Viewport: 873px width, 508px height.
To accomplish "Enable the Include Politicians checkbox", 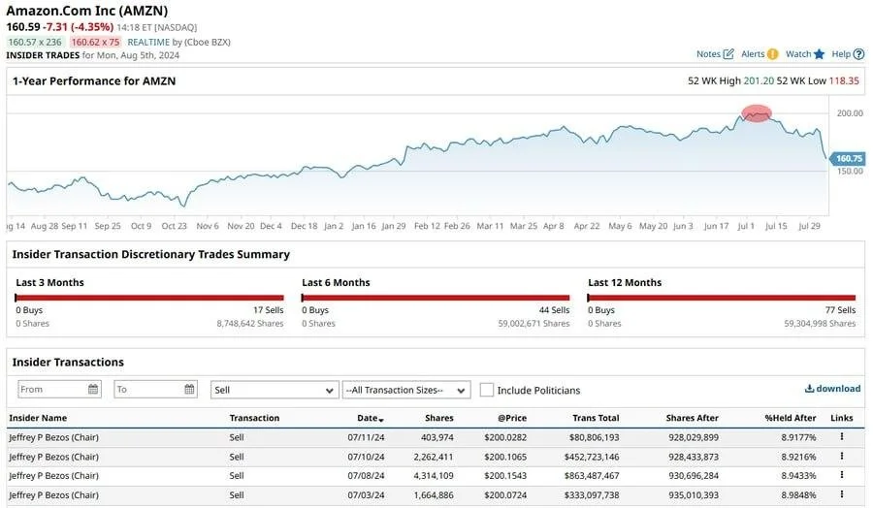I will tap(487, 390).
